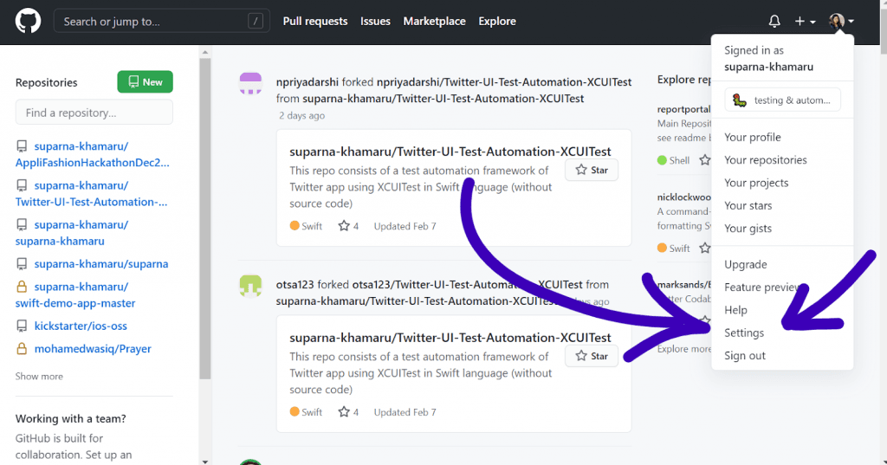Click the repo icon beside kickstarter/ios-oss
The width and height of the screenshot is (887, 465).
click(22, 326)
